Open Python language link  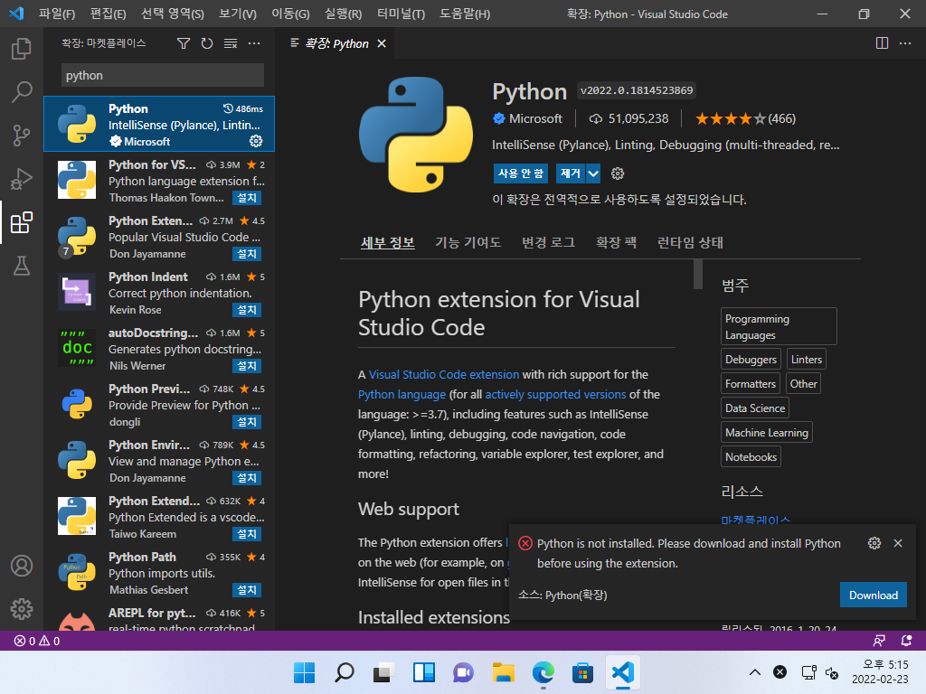[402, 394]
